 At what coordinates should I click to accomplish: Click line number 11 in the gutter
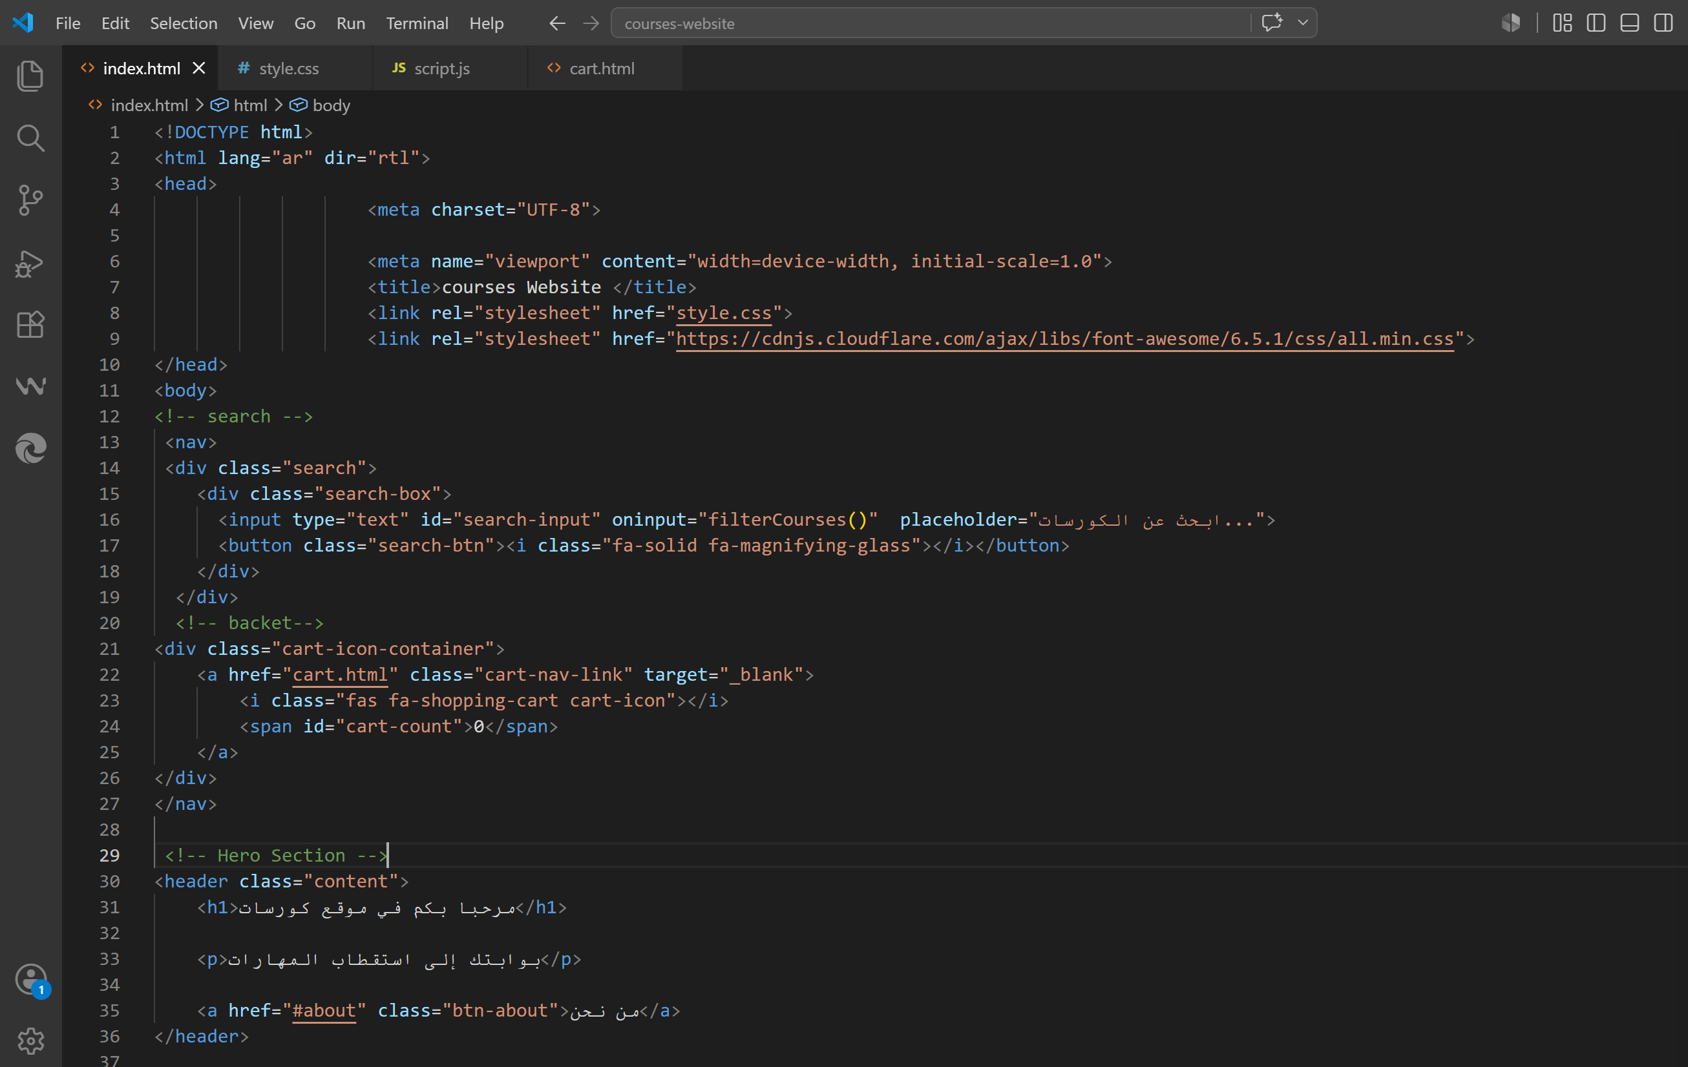[x=109, y=390]
